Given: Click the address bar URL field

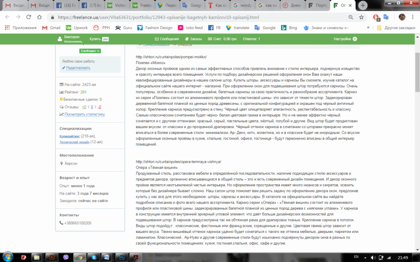Looking at the screenshot, I should (x=198, y=17).
